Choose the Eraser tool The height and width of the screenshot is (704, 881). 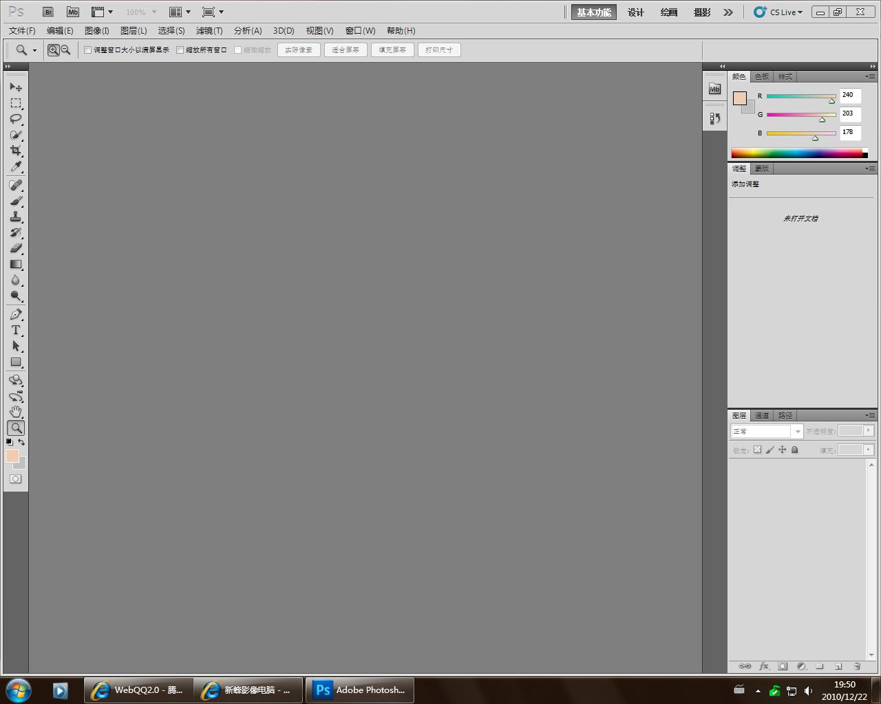[x=15, y=248]
